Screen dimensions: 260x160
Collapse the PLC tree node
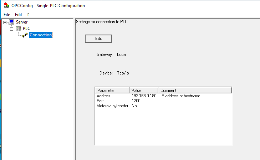point(11,29)
